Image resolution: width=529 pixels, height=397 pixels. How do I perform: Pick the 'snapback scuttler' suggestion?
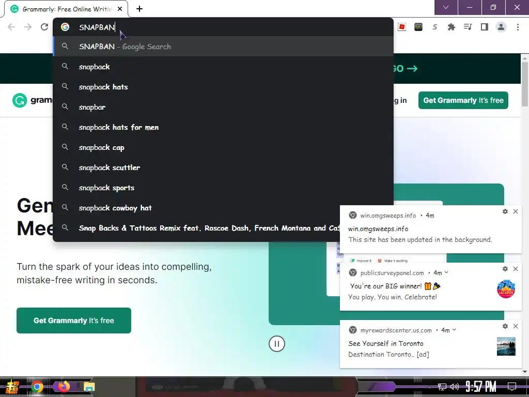[223, 167]
